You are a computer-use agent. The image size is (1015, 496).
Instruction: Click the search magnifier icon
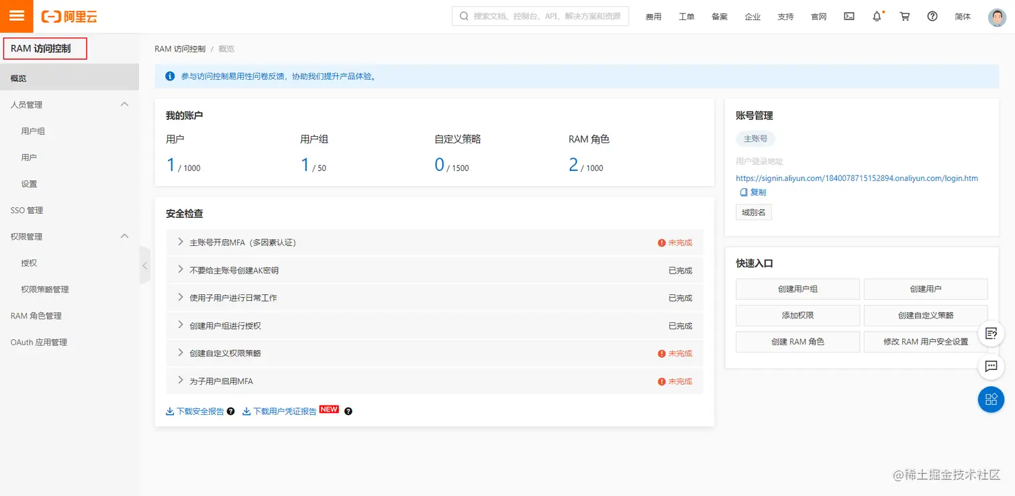click(465, 16)
